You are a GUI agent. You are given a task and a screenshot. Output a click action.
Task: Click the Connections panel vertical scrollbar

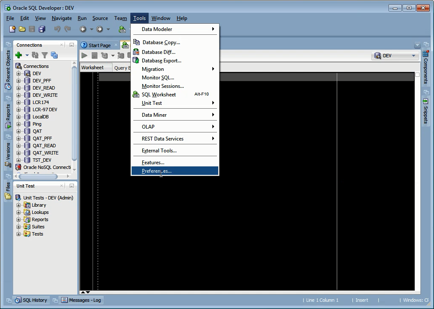pos(74,113)
